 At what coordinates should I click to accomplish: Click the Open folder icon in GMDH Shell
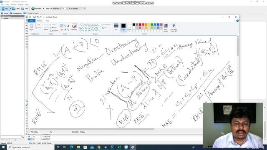14,8
